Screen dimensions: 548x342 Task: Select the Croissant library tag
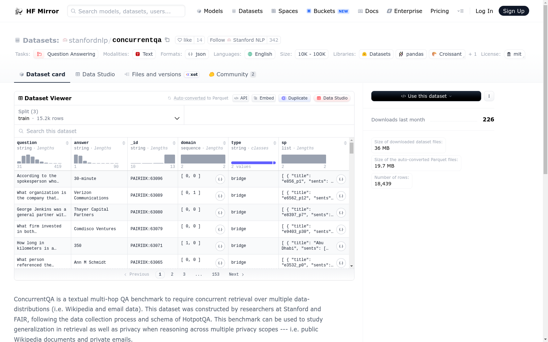coord(447,54)
